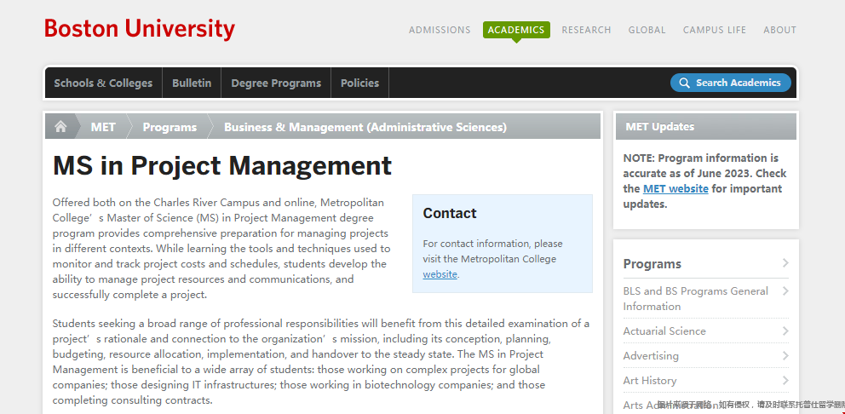845x414 pixels.
Task: Open Schools & Colleges navigation item
Action: coord(103,83)
